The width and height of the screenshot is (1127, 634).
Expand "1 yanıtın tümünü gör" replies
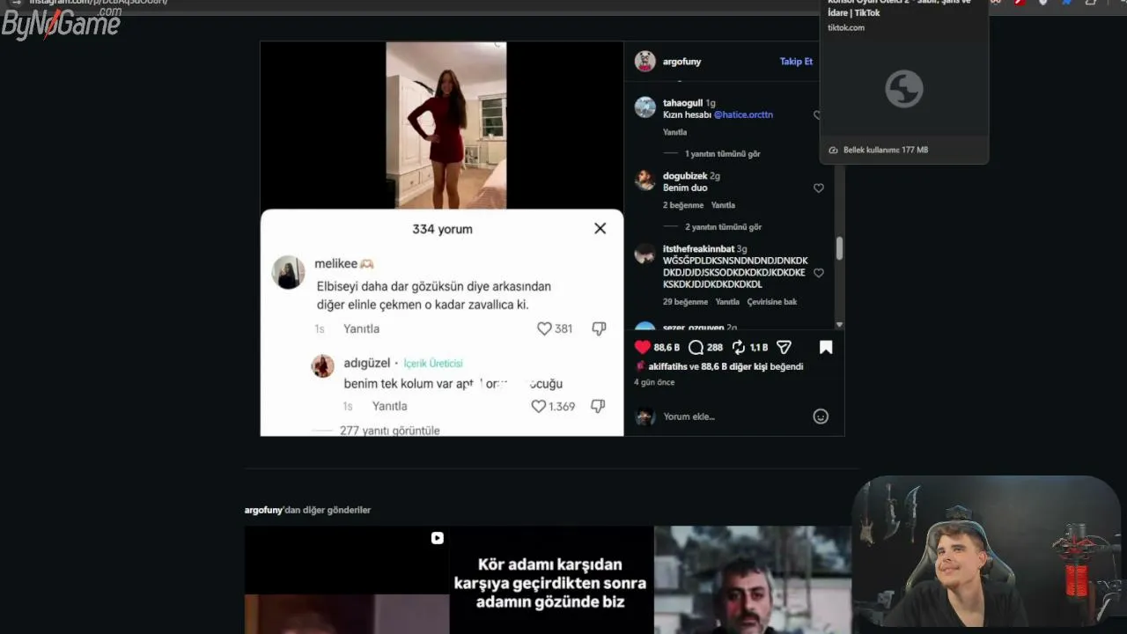point(723,154)
